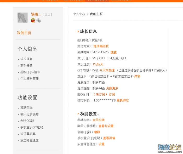Screen dimensions: 183x154
Task: Click the 免费短信 剩余15条 text
Action: 91,82
